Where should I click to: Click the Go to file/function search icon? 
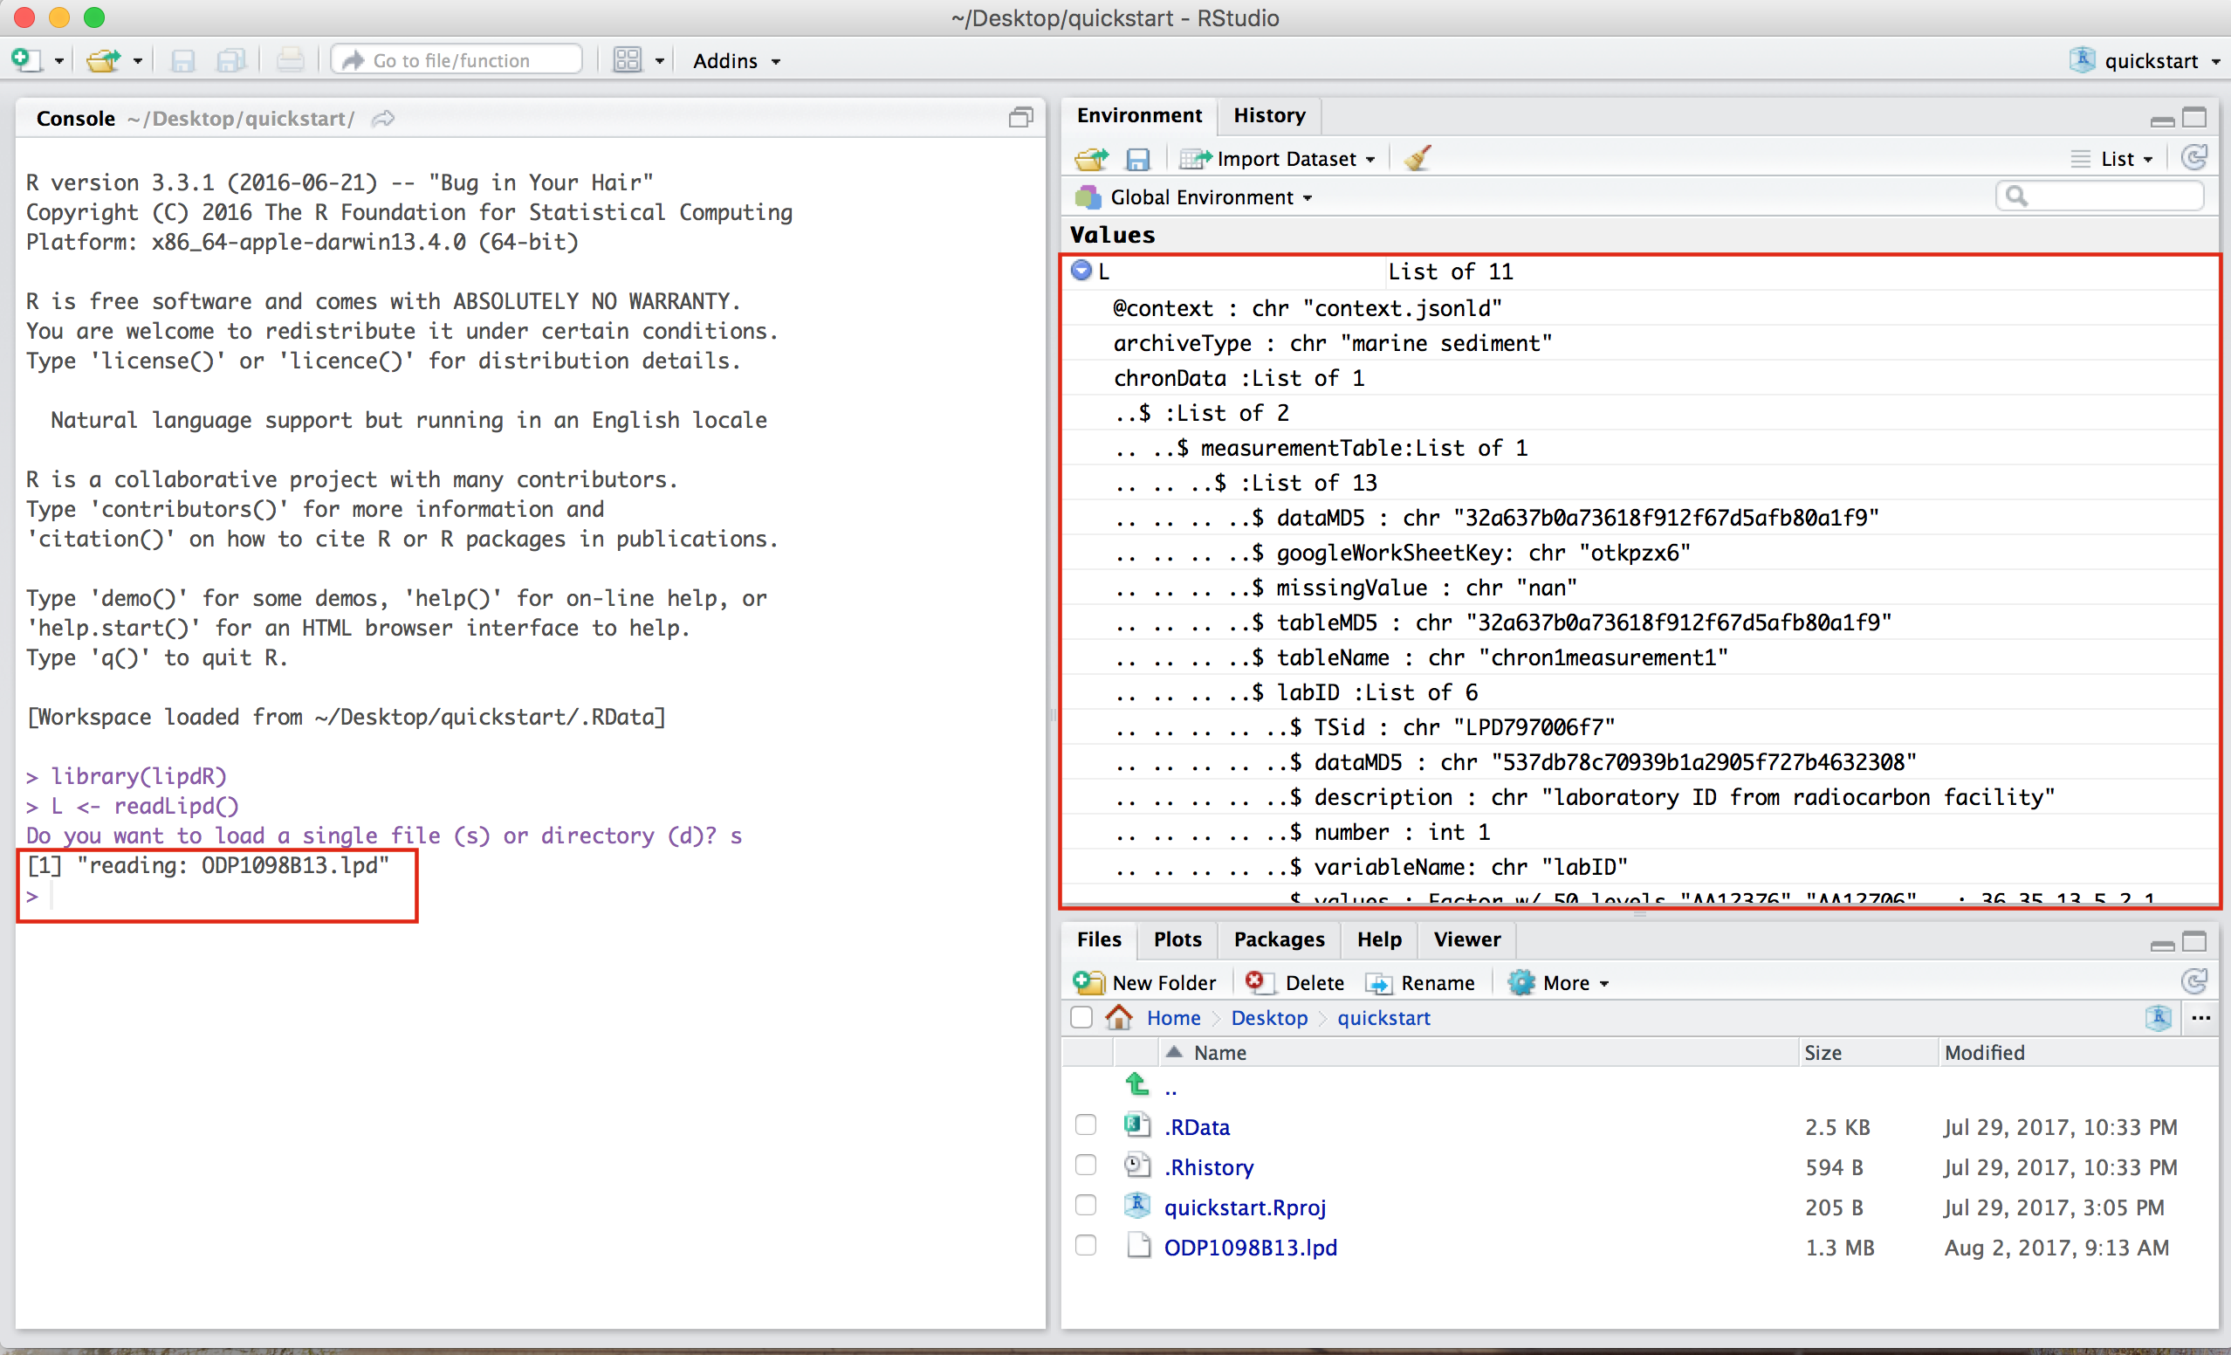(349, 59)
